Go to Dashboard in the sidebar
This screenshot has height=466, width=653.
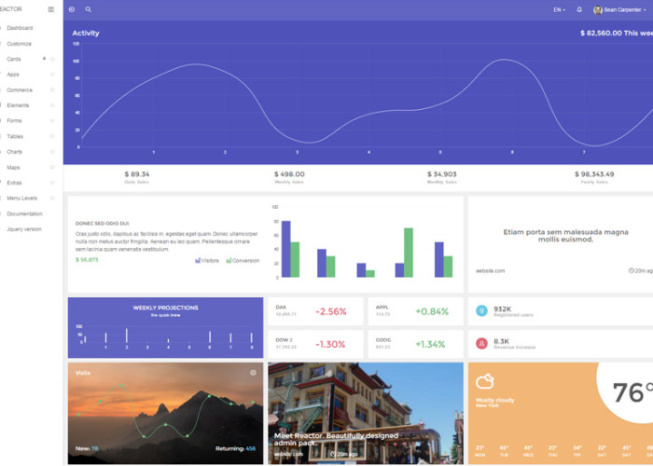20,28
